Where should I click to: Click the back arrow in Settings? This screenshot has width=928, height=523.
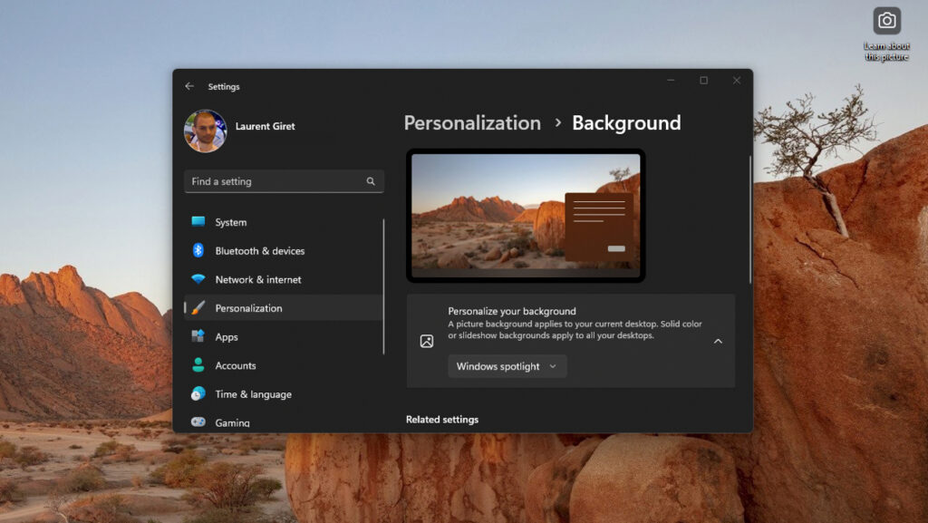(189, 86)
